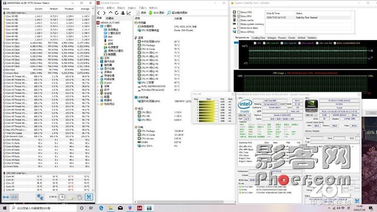377x212 pixels.
Task: Expand the Display tree node
Action: 98,68
